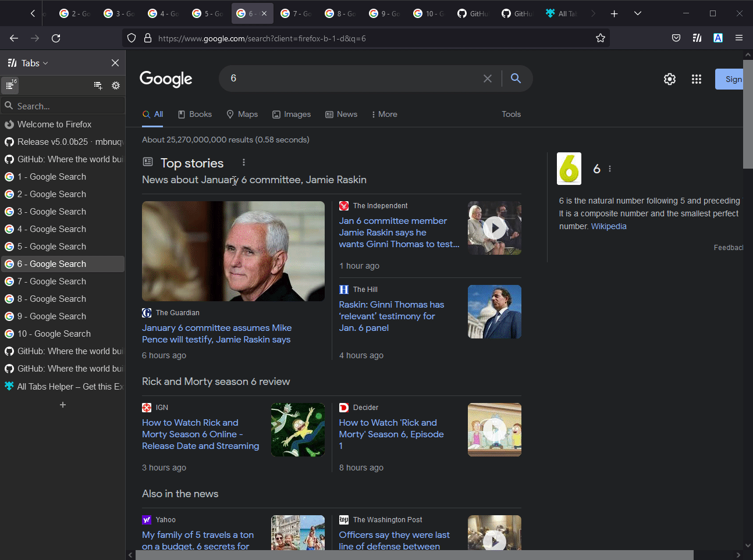Open the Firefox hamburger menu
753x560 pixels.
pos(738,38)
